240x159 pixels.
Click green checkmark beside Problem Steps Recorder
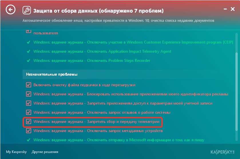[28, 61]
